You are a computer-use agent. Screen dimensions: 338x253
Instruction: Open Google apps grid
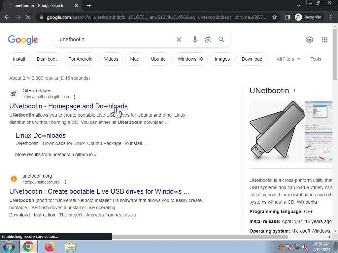coord(325,40)
